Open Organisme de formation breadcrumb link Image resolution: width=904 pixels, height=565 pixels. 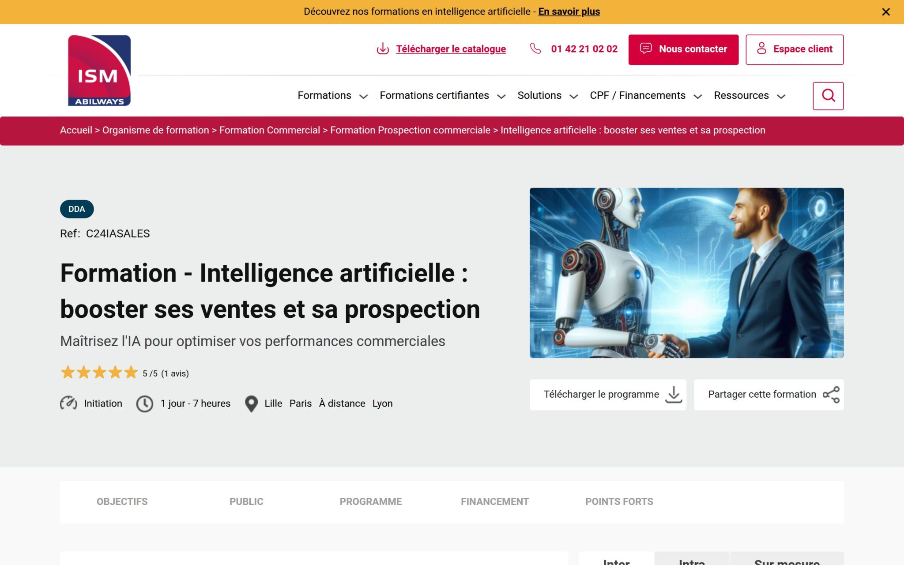coord(155,130)
